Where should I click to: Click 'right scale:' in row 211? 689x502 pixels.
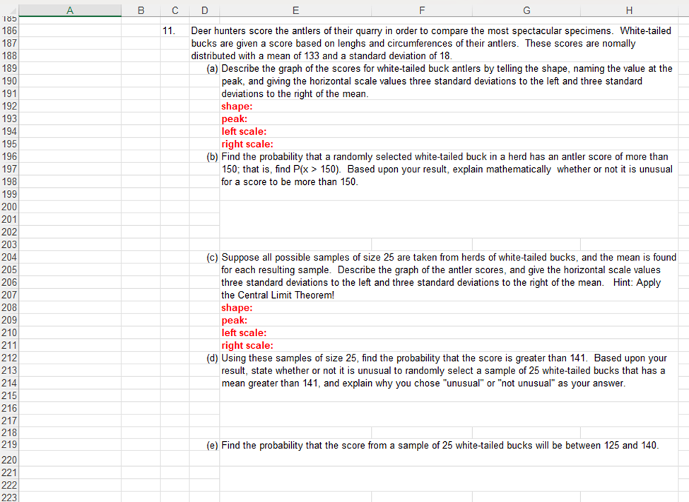tap(247, 345)
